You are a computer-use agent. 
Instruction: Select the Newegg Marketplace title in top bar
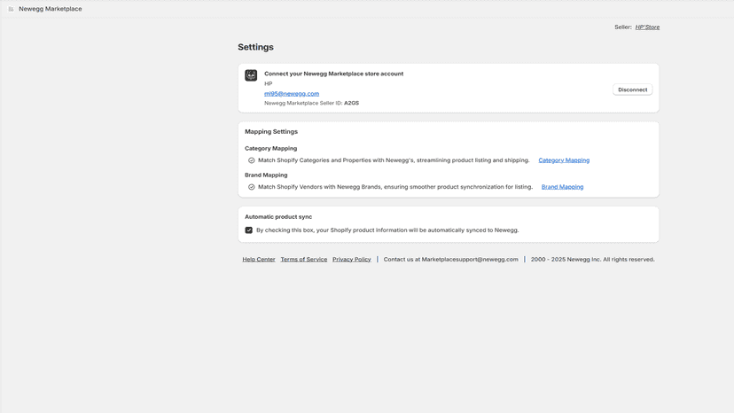coord(51,9)
